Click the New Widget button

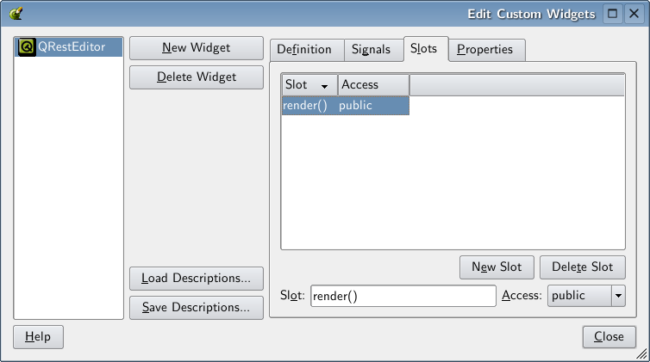197,48
